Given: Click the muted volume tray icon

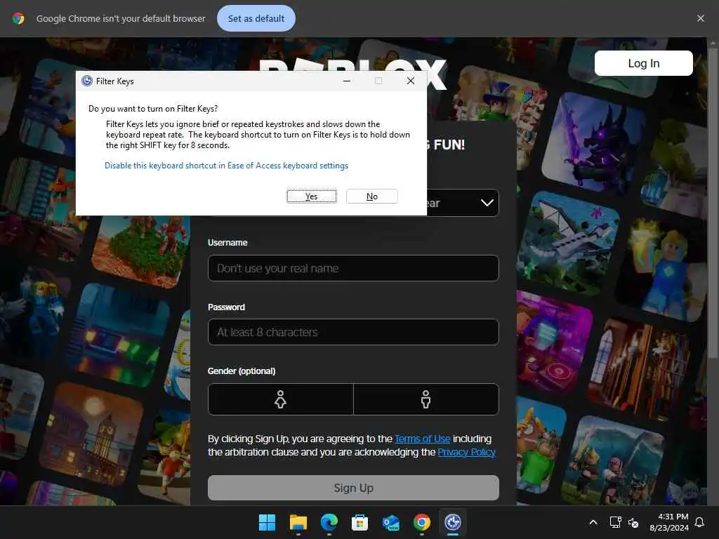Looking at the screenshot, I should click(x=633, y=522).
